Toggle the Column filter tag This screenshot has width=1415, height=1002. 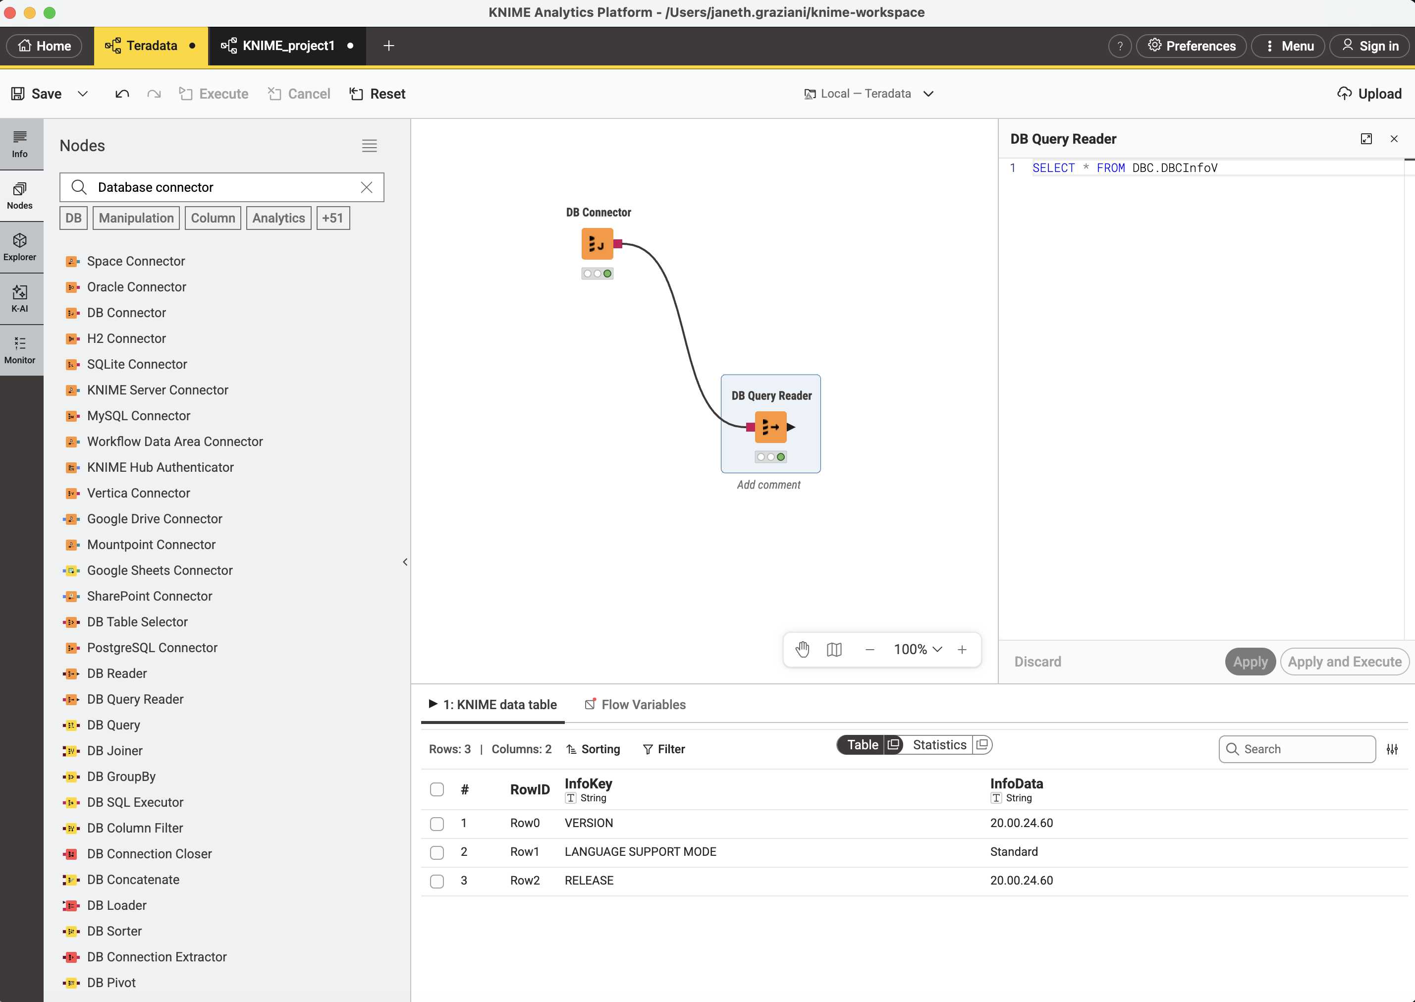tap(213, 218)
